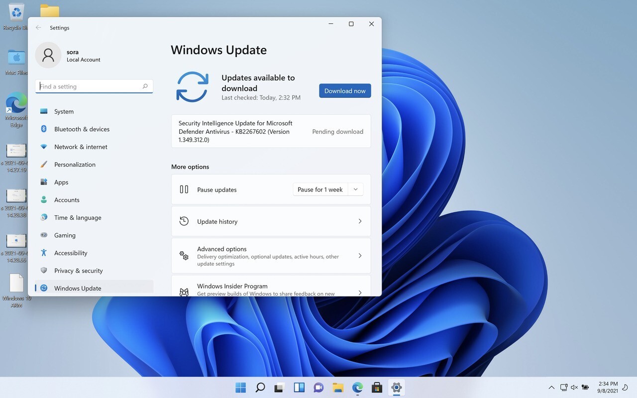The width and height of the screenshot is (637, 398).
Task: Click the Gaming controller icon in the sidebar
Action: pos(44,235)
